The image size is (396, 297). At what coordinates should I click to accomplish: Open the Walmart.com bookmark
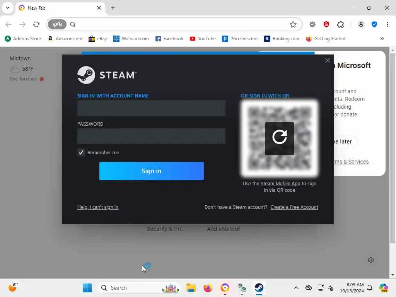(x=131, y=39)
